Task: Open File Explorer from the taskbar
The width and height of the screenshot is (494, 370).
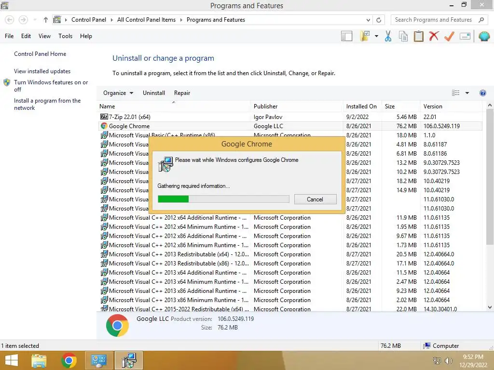Action: [x=39, y=360]
